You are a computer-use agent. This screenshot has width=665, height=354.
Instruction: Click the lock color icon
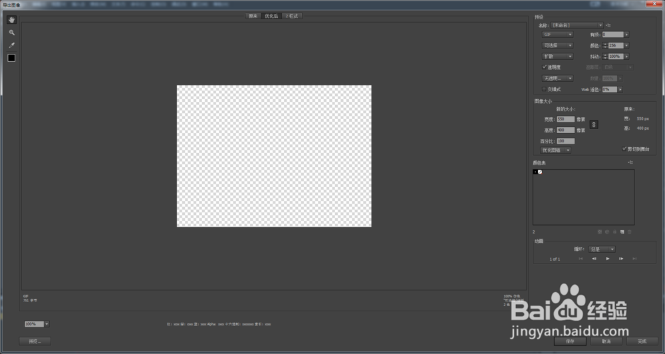point(614,232)
